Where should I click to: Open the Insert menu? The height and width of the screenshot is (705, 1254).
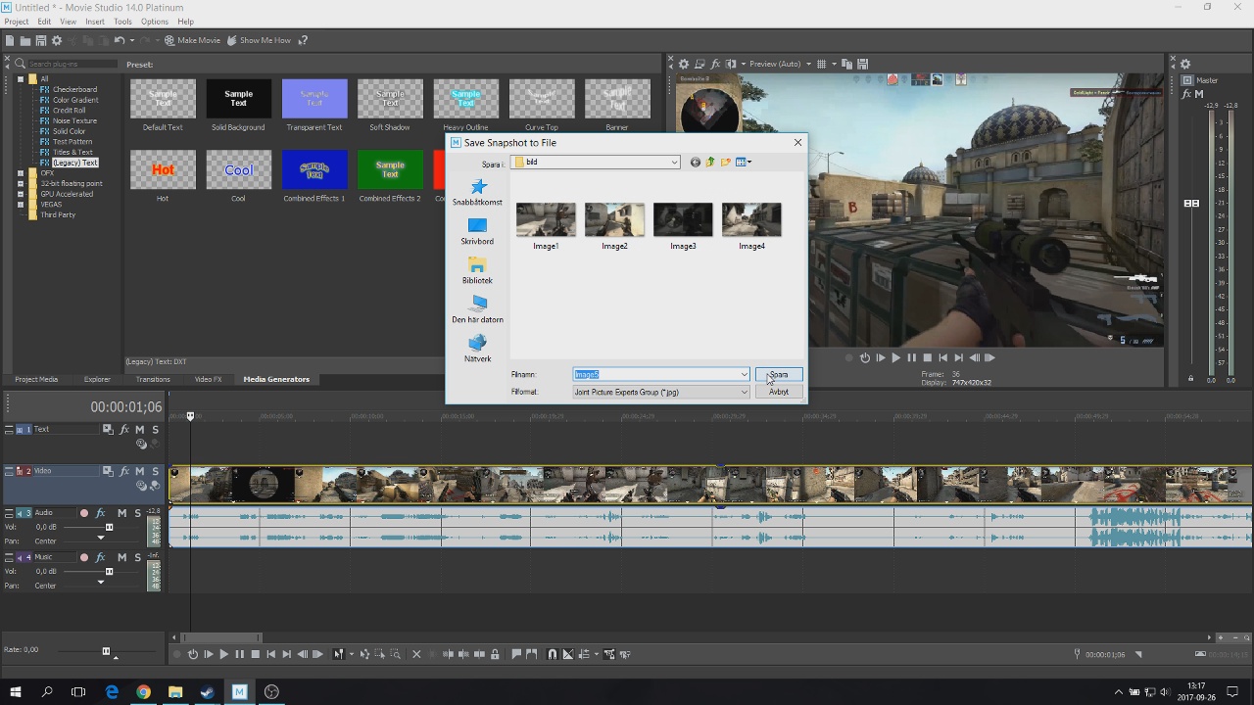pyautogui.click(x=95, y=22)
